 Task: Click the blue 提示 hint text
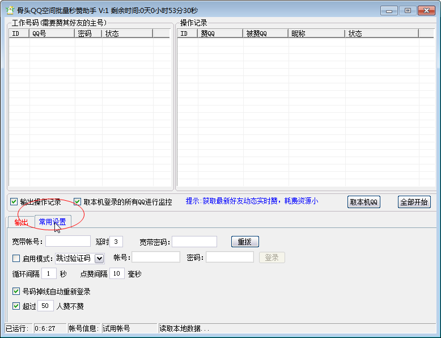(x=252, y=201)
